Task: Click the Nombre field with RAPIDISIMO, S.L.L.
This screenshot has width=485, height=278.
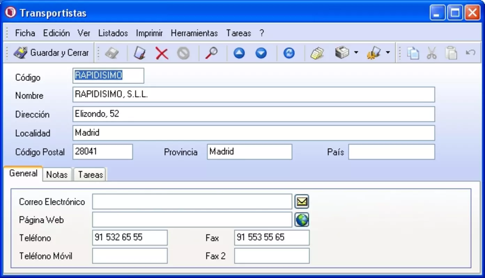Action: [254, 95]
